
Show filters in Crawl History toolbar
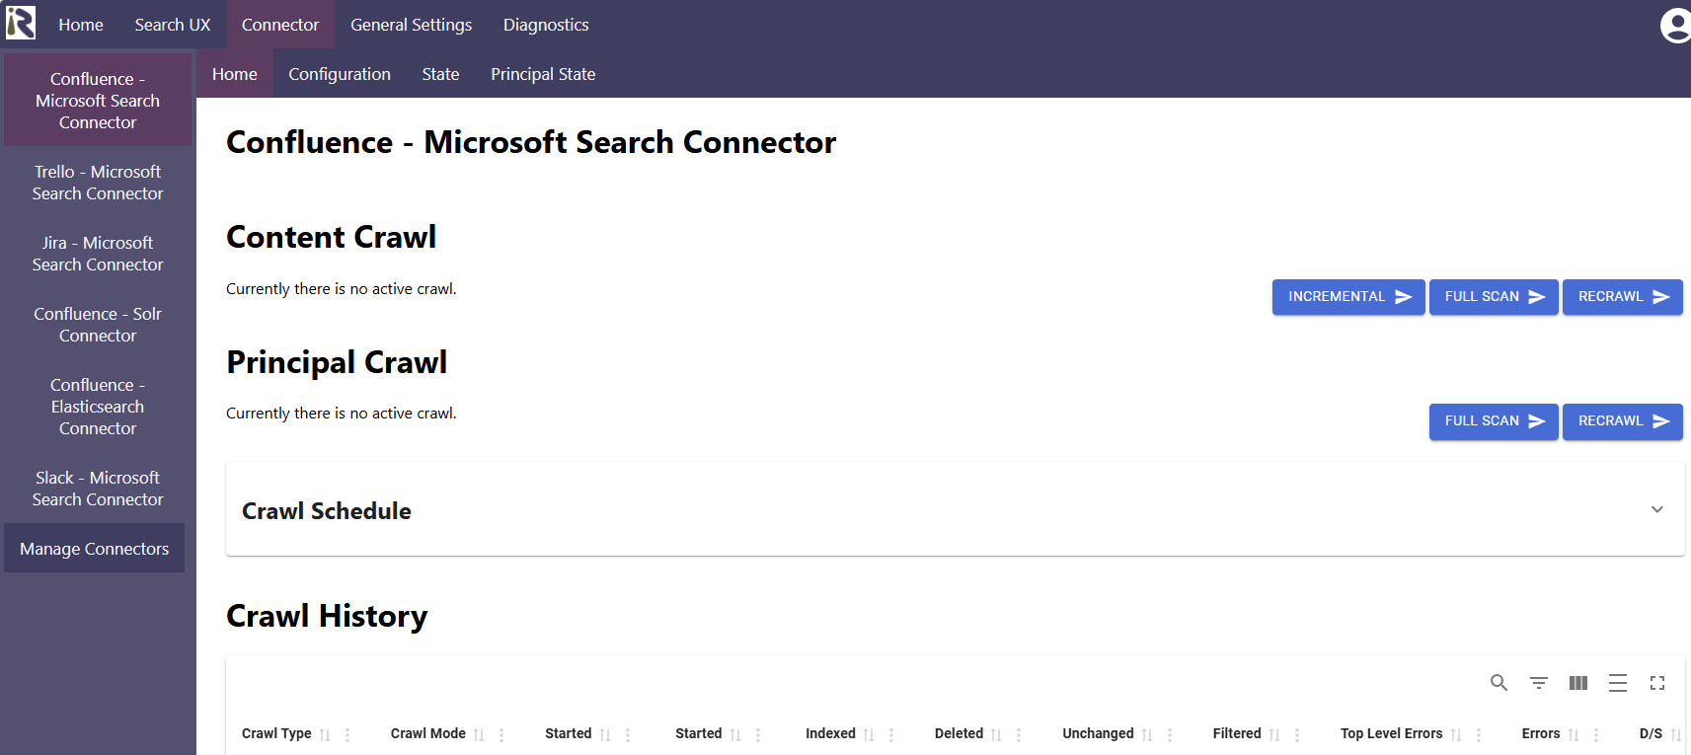tap(1539, 683)
